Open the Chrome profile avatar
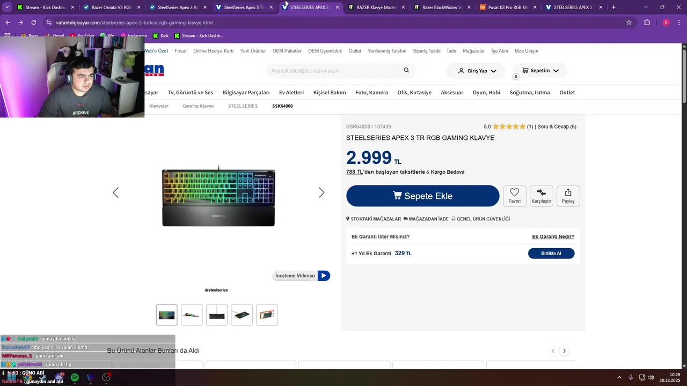 [x=666, y=23]
